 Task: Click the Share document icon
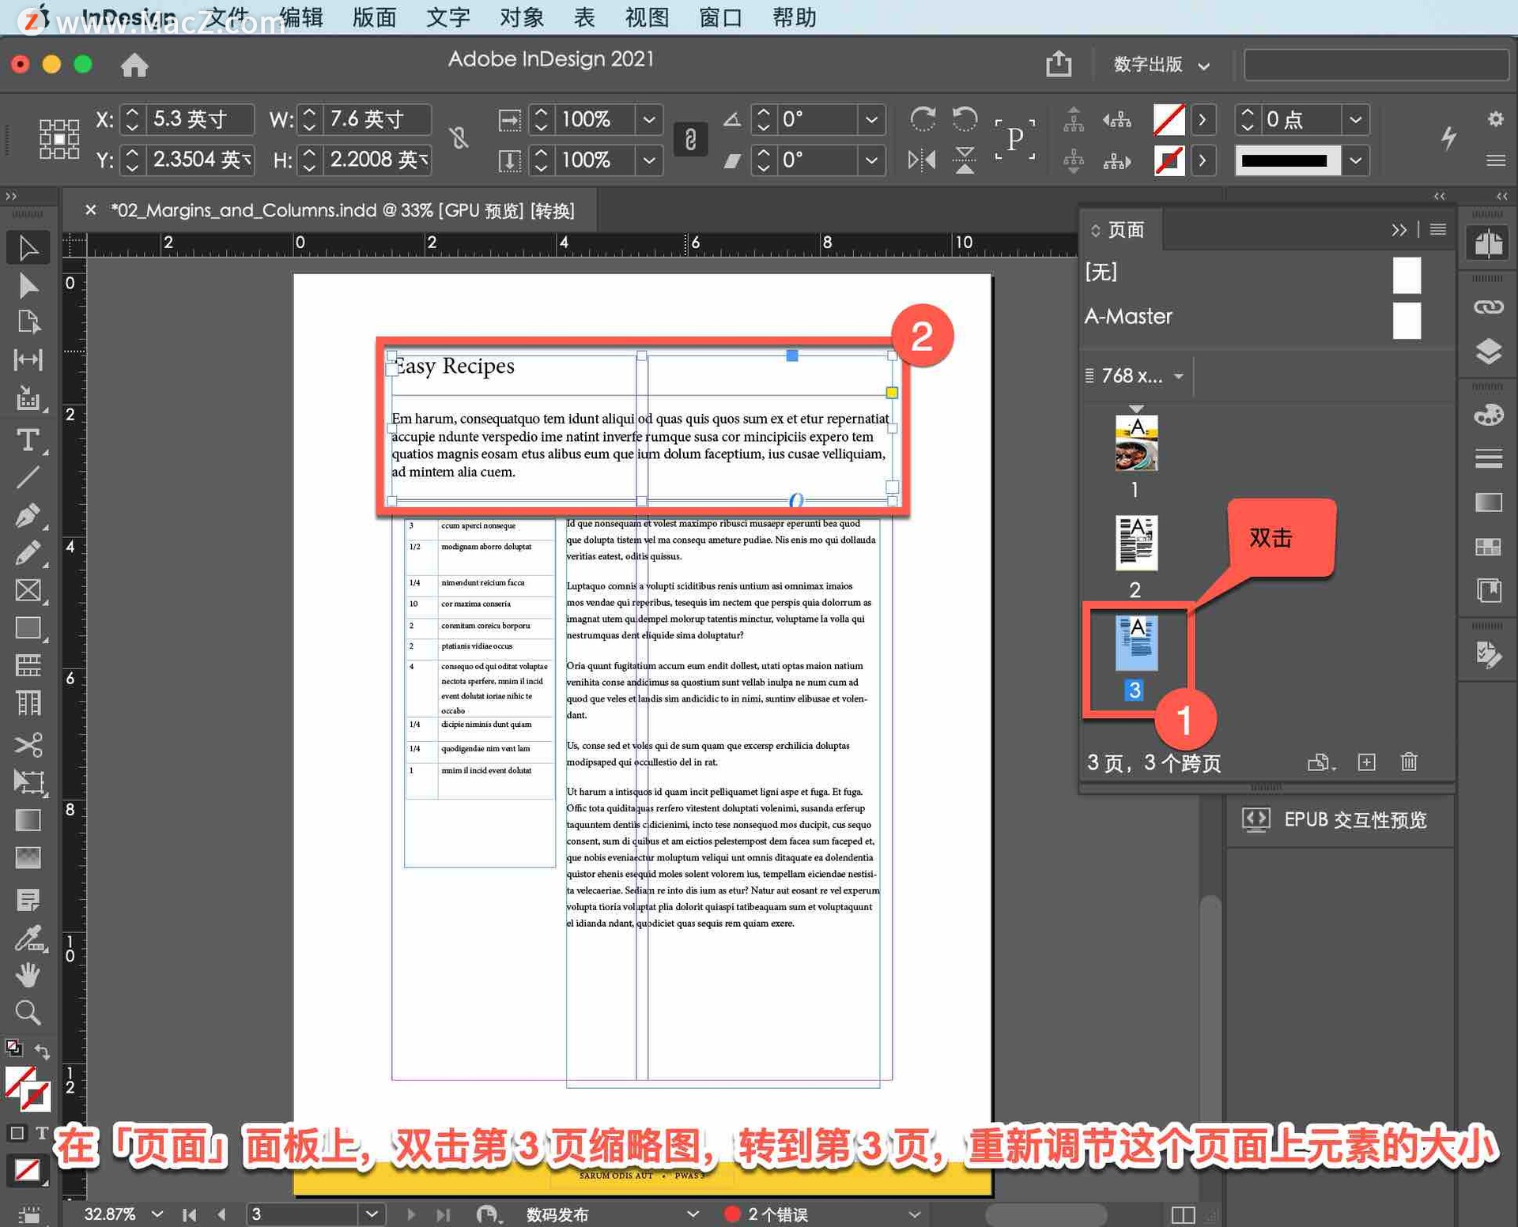click(x=1059, y=63)
